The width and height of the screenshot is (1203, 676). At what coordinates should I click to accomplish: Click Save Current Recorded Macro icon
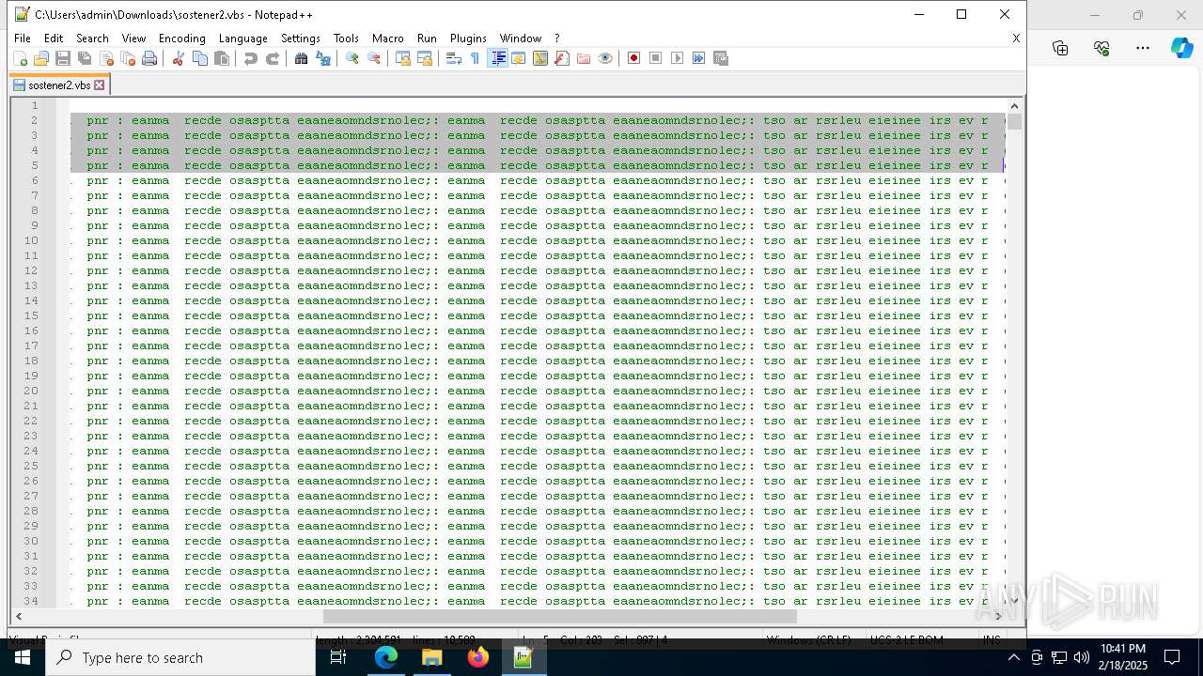click(721, 58)
